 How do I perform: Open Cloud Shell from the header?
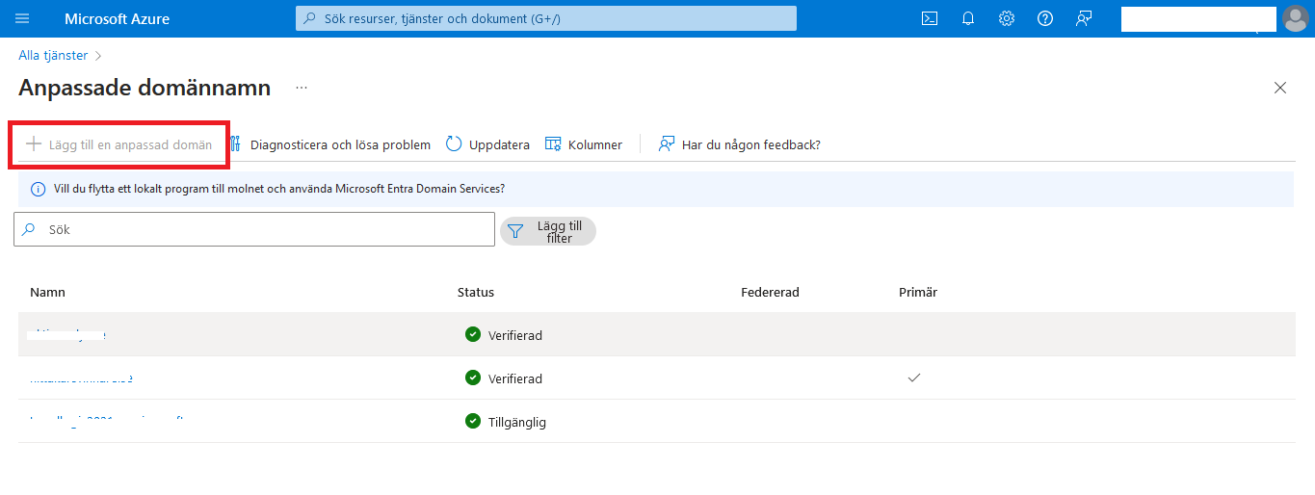click(x=930, y=18)
